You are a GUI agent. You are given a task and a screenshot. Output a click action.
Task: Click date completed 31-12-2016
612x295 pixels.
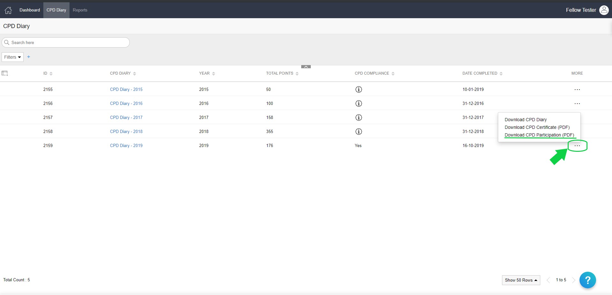click(473, 104)
